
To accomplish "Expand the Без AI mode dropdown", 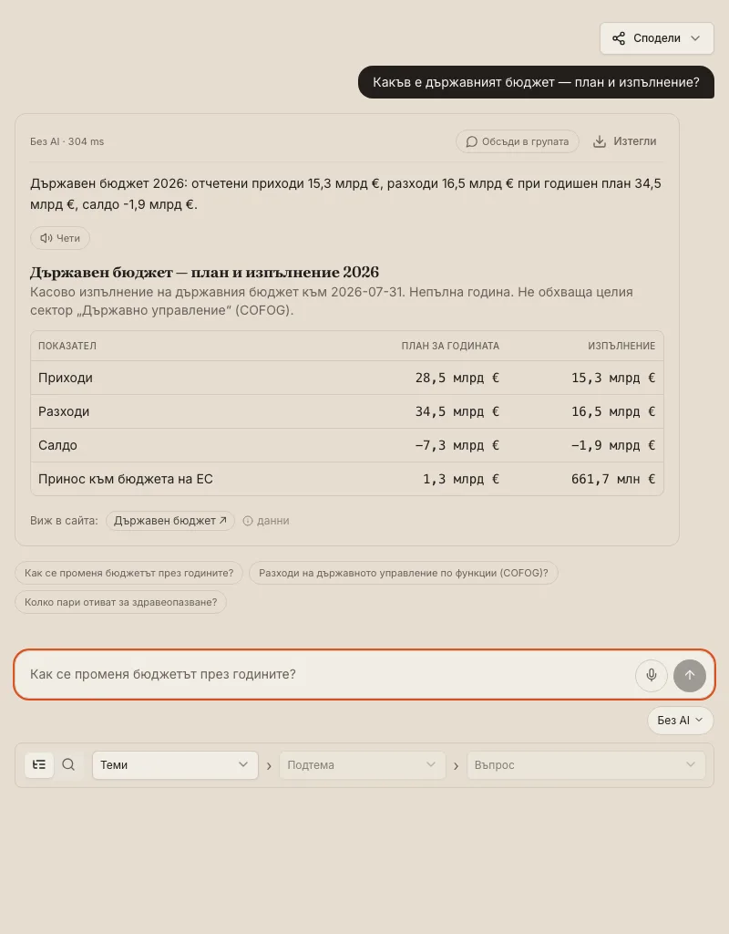I will click(x=680, y=721).
